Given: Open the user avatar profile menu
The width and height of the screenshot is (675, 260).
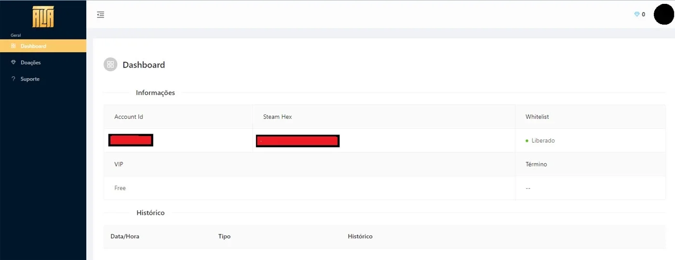Looking at the screenshot, I should (x=663, y=14).
